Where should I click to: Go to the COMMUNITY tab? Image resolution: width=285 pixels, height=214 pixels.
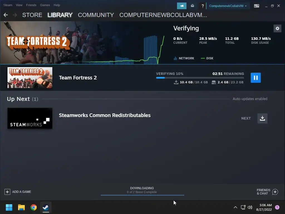[x=96, y=15]
